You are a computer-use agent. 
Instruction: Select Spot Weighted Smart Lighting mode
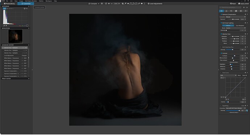(240, 26)
